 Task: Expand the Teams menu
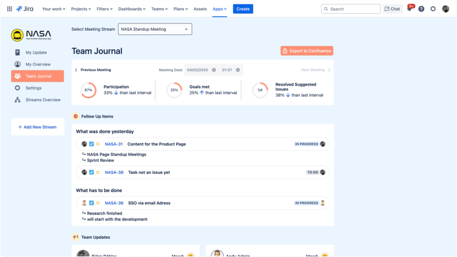coord(159,9)
